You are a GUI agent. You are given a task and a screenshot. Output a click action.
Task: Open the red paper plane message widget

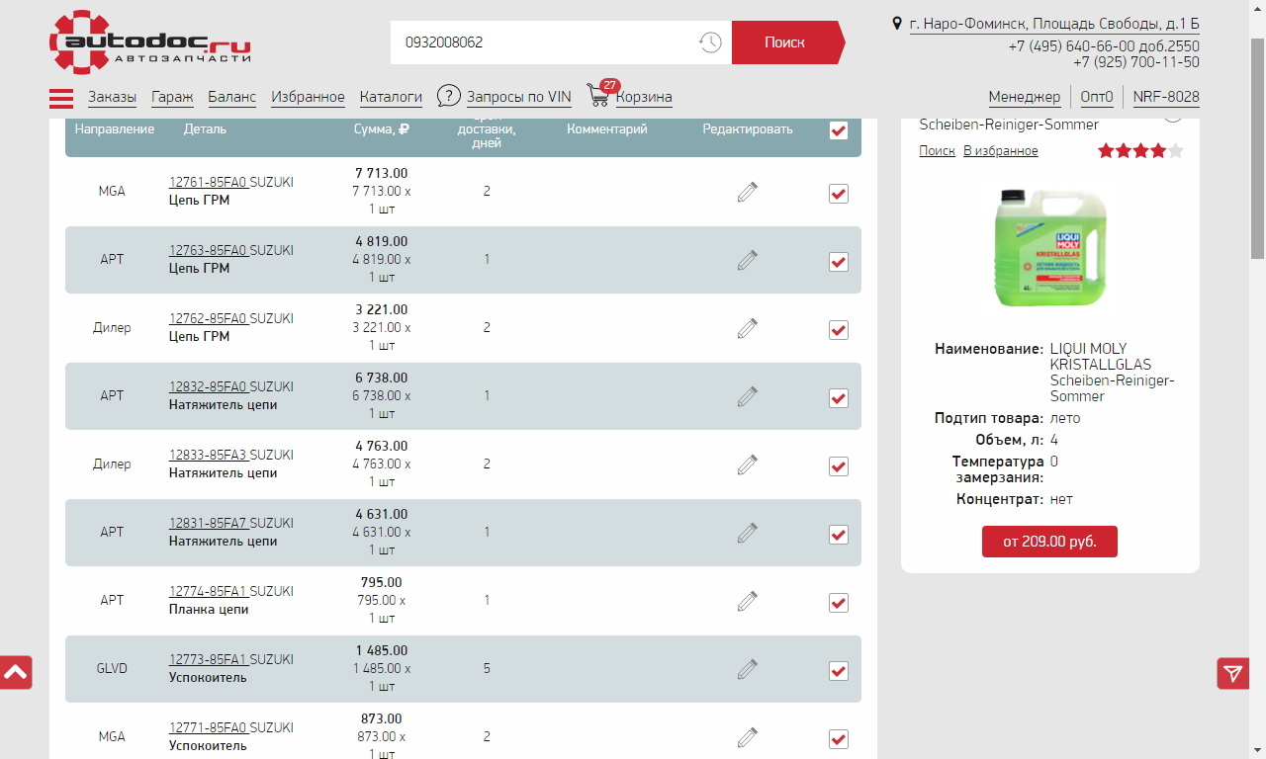(x=1232, y=673)
